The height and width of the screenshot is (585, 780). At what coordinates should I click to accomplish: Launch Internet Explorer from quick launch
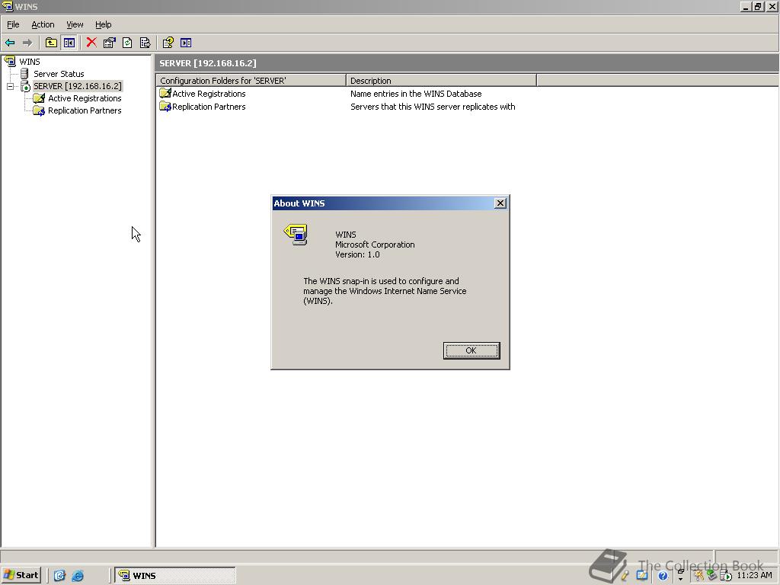pyautogui.click(x=78, y=576)
